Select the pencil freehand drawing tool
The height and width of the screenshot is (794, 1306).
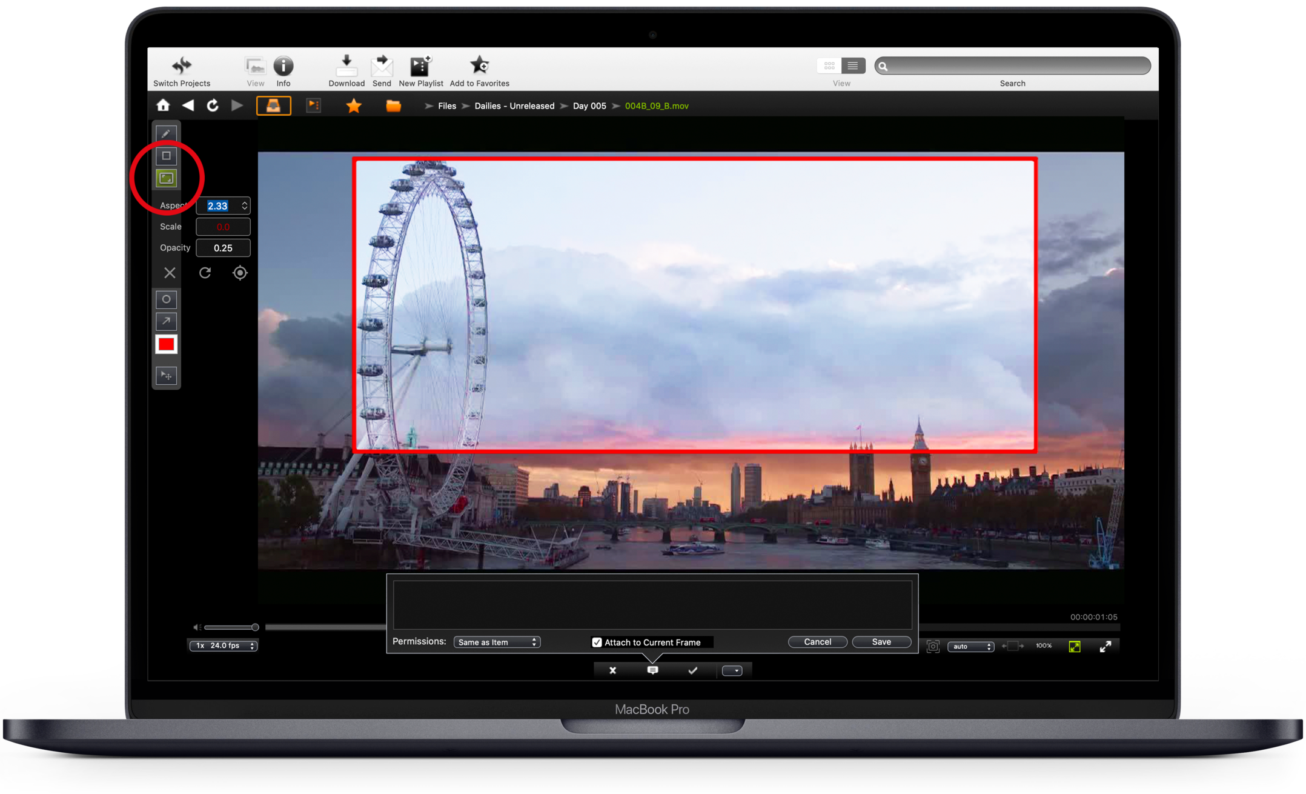pyautogui.click(x=166, y=133)
